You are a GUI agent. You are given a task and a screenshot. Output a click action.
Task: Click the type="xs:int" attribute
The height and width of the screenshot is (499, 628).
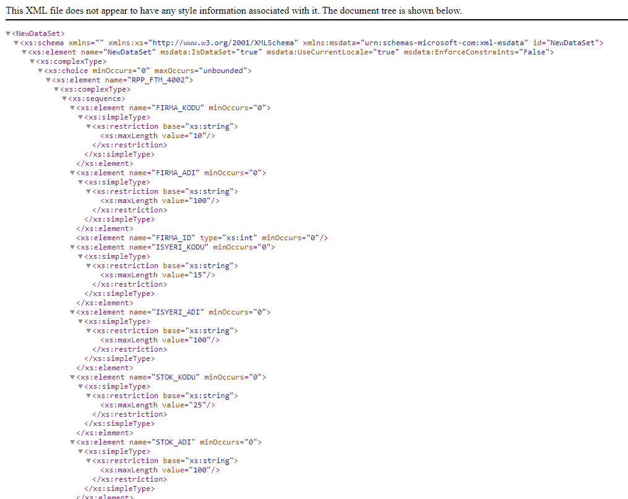[x=228, y=238]
